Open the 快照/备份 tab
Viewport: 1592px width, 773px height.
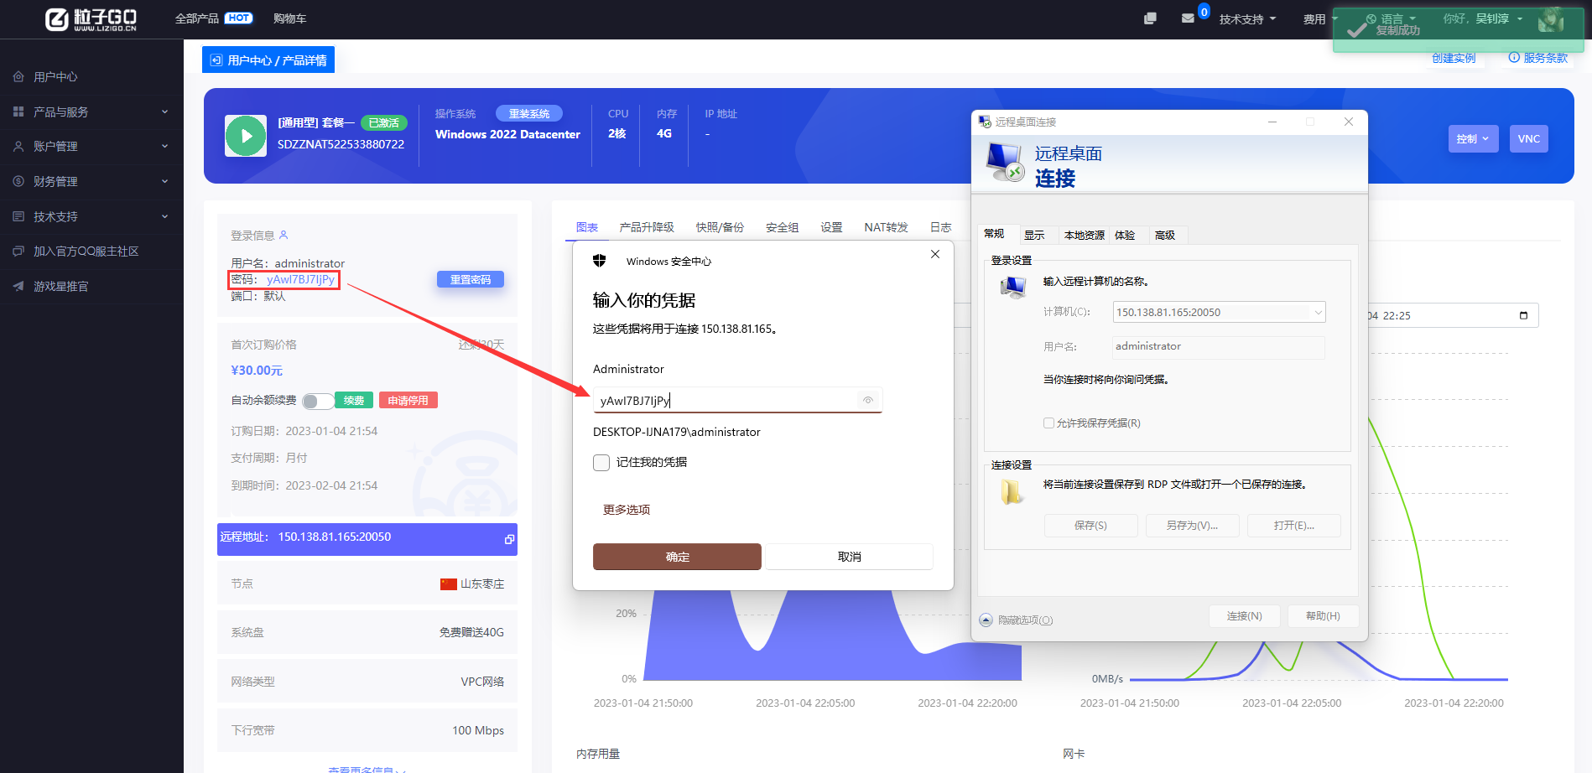click(720, 227)
